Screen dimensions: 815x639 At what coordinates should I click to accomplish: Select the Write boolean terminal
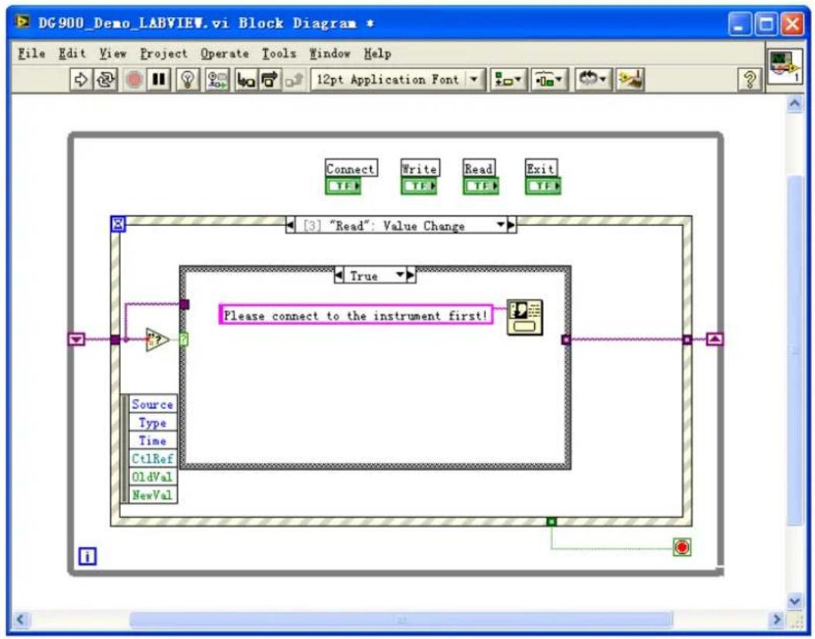click(x=419, y=186)
